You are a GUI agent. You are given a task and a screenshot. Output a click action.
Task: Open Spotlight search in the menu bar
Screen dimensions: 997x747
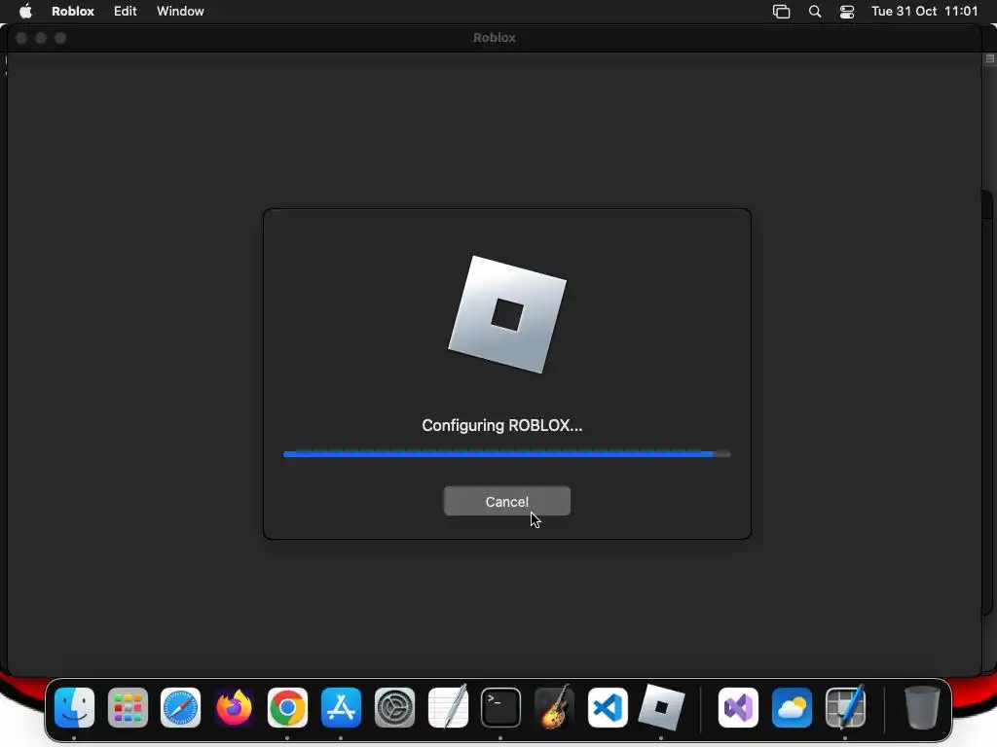815,12
